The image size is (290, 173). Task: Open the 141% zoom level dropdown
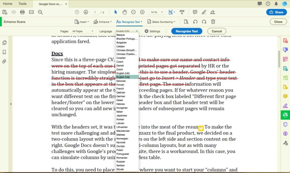point(156,12)
